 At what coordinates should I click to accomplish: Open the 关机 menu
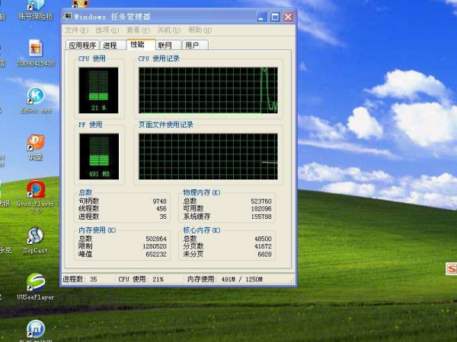(x=164, y=30)
